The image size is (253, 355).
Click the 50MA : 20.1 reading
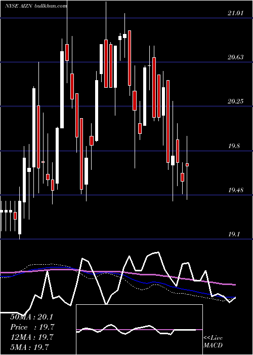pos(31,317)
